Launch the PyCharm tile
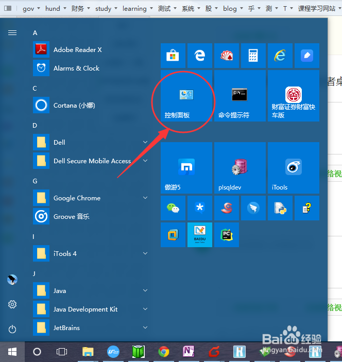Screen dimensions: 342x362 (x=227, y=235)
